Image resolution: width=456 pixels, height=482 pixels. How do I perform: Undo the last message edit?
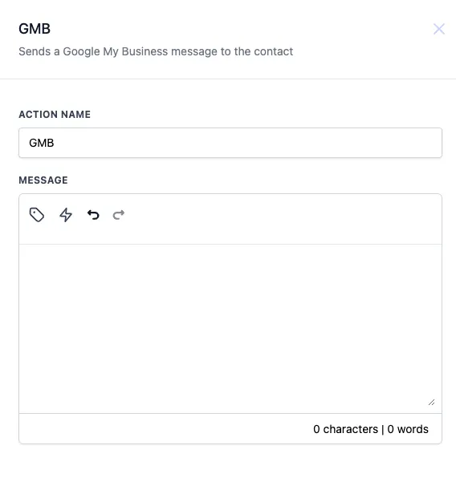point(93,215)
